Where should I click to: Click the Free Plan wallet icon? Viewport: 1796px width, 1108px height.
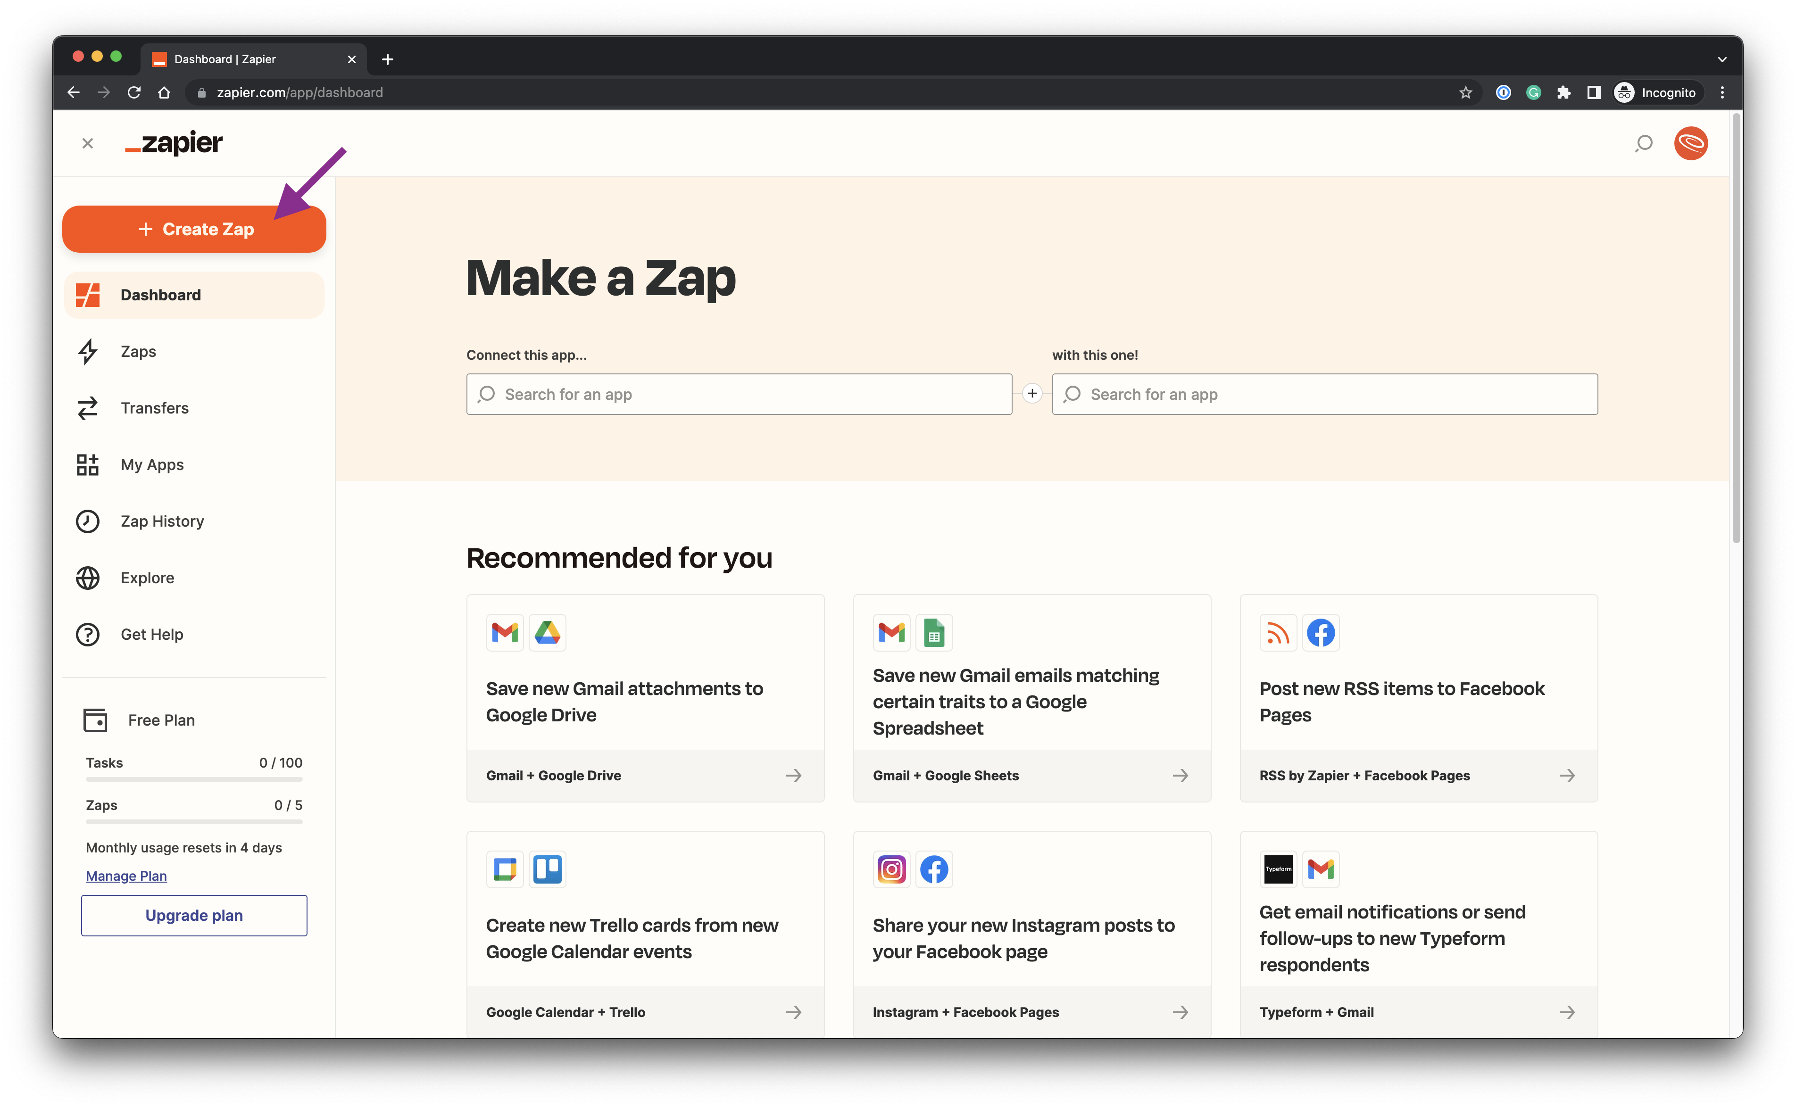(x=95, y=719)
